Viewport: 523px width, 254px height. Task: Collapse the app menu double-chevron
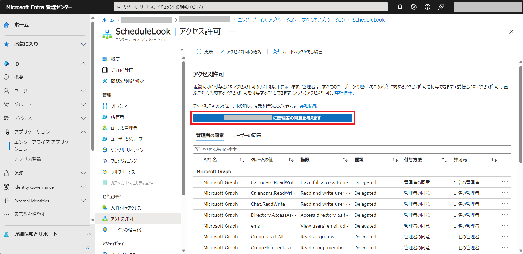(182, 50)
